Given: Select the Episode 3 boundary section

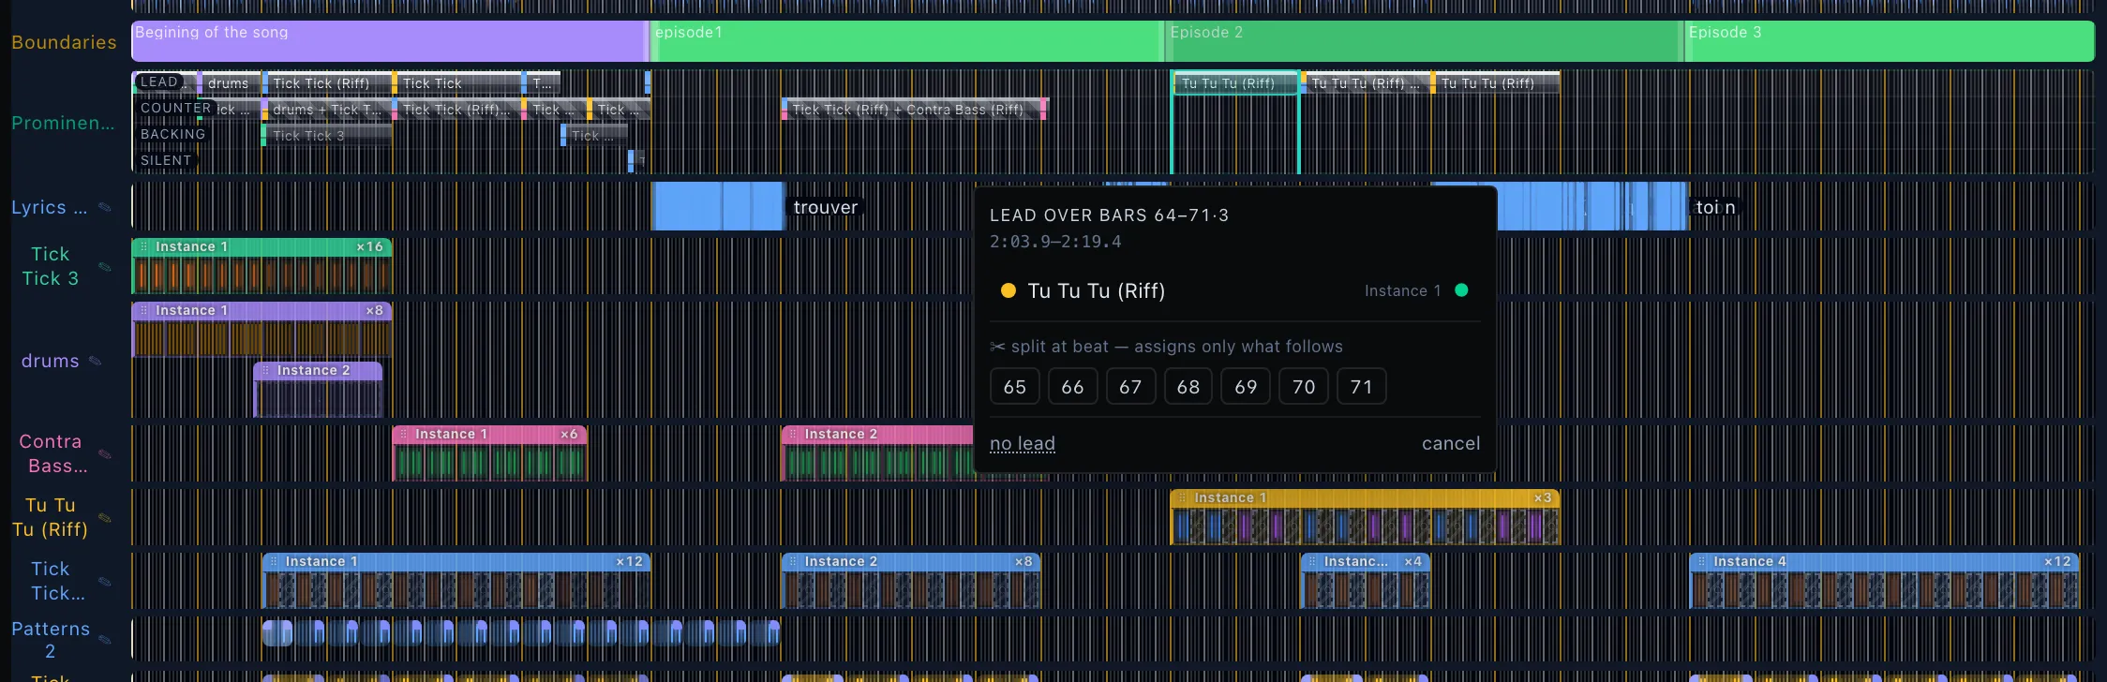Looking at the screenshot, I should click(x=1890, y=41).
